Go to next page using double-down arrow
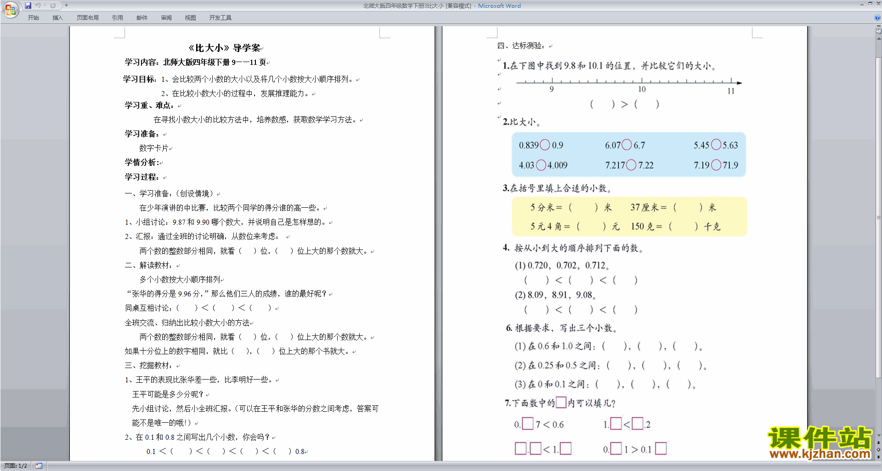Viewport: 882px width, 471px height. pos(879,457)
